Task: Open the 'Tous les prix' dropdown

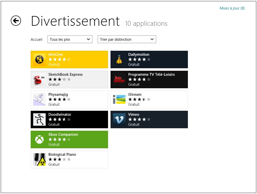Action: (x=70, y=39)
